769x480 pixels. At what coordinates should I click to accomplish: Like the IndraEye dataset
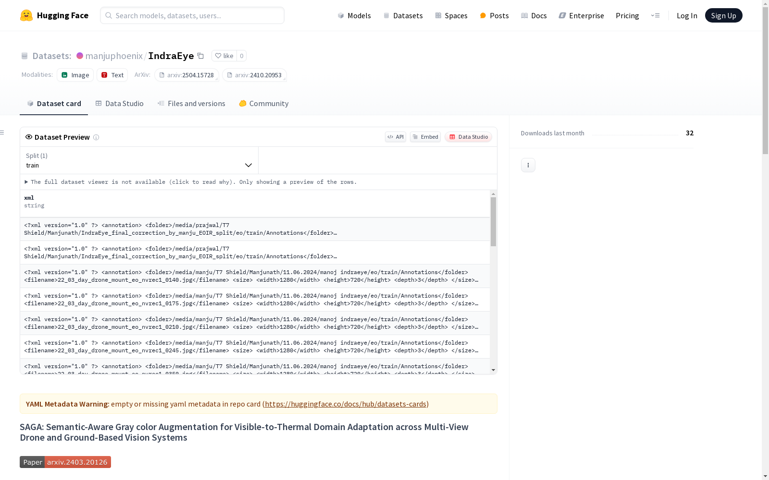[x=224, y=56]
